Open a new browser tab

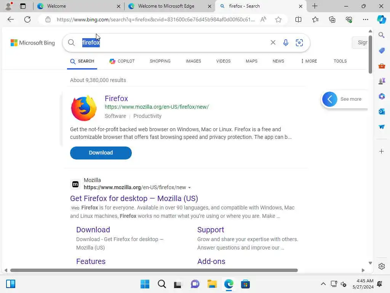point(315,6)
